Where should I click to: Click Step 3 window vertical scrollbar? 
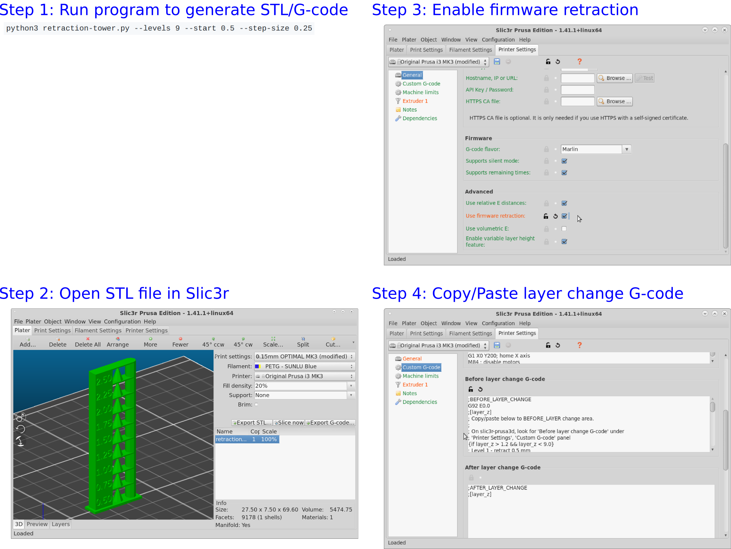point(725,195)
